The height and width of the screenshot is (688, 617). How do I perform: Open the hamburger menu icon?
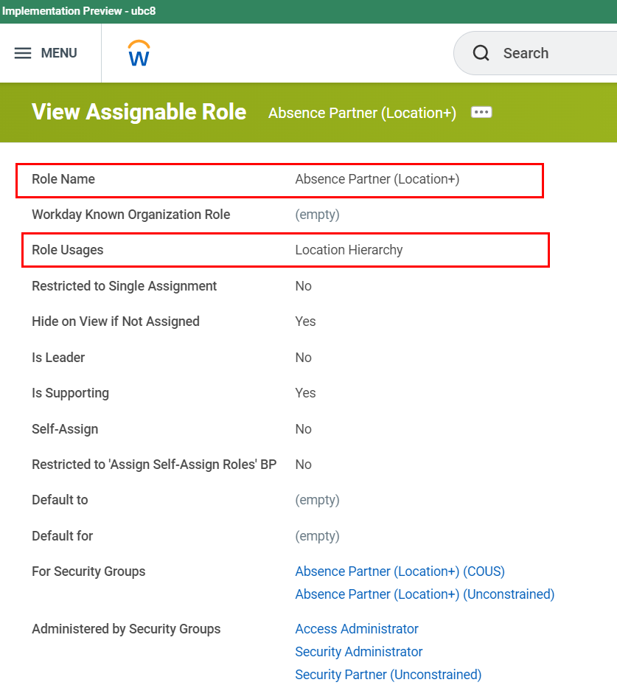[23, 53]
